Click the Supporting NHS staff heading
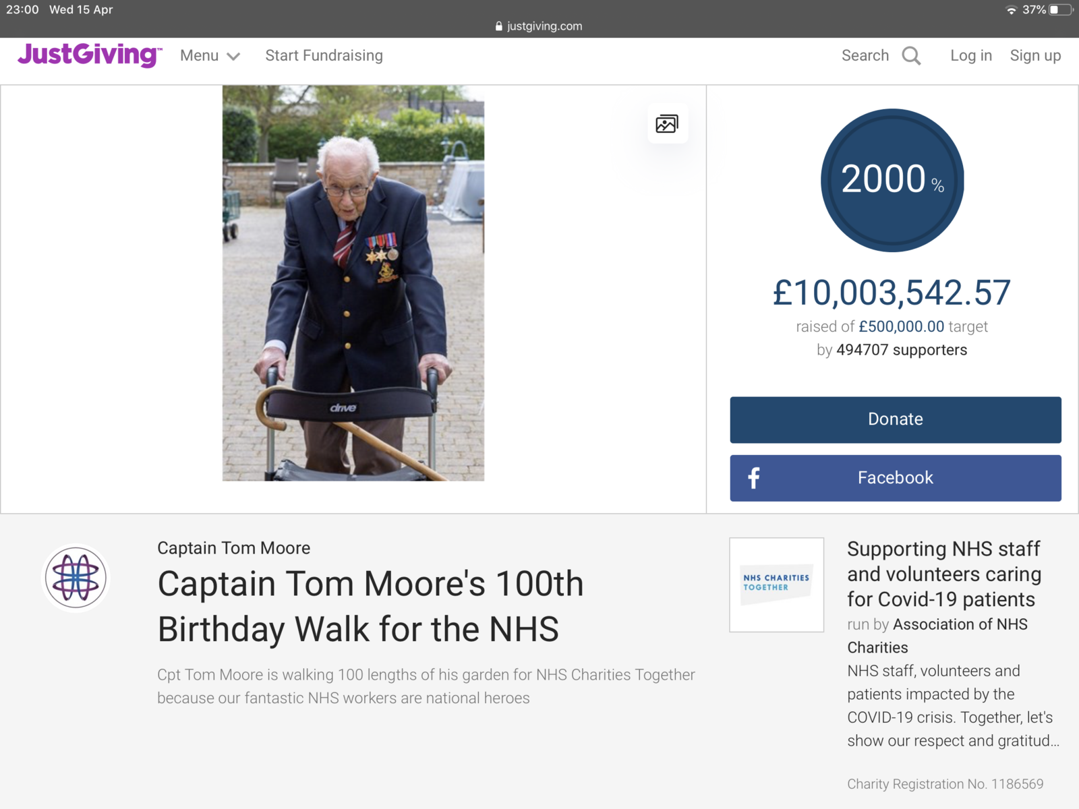 tap(943, 574)
